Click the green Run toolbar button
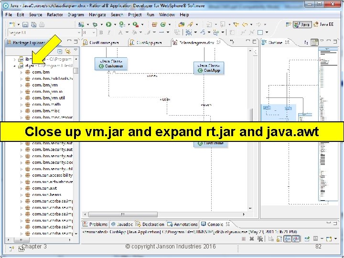Screen dimensions: 344x258 tap(108, 24)
